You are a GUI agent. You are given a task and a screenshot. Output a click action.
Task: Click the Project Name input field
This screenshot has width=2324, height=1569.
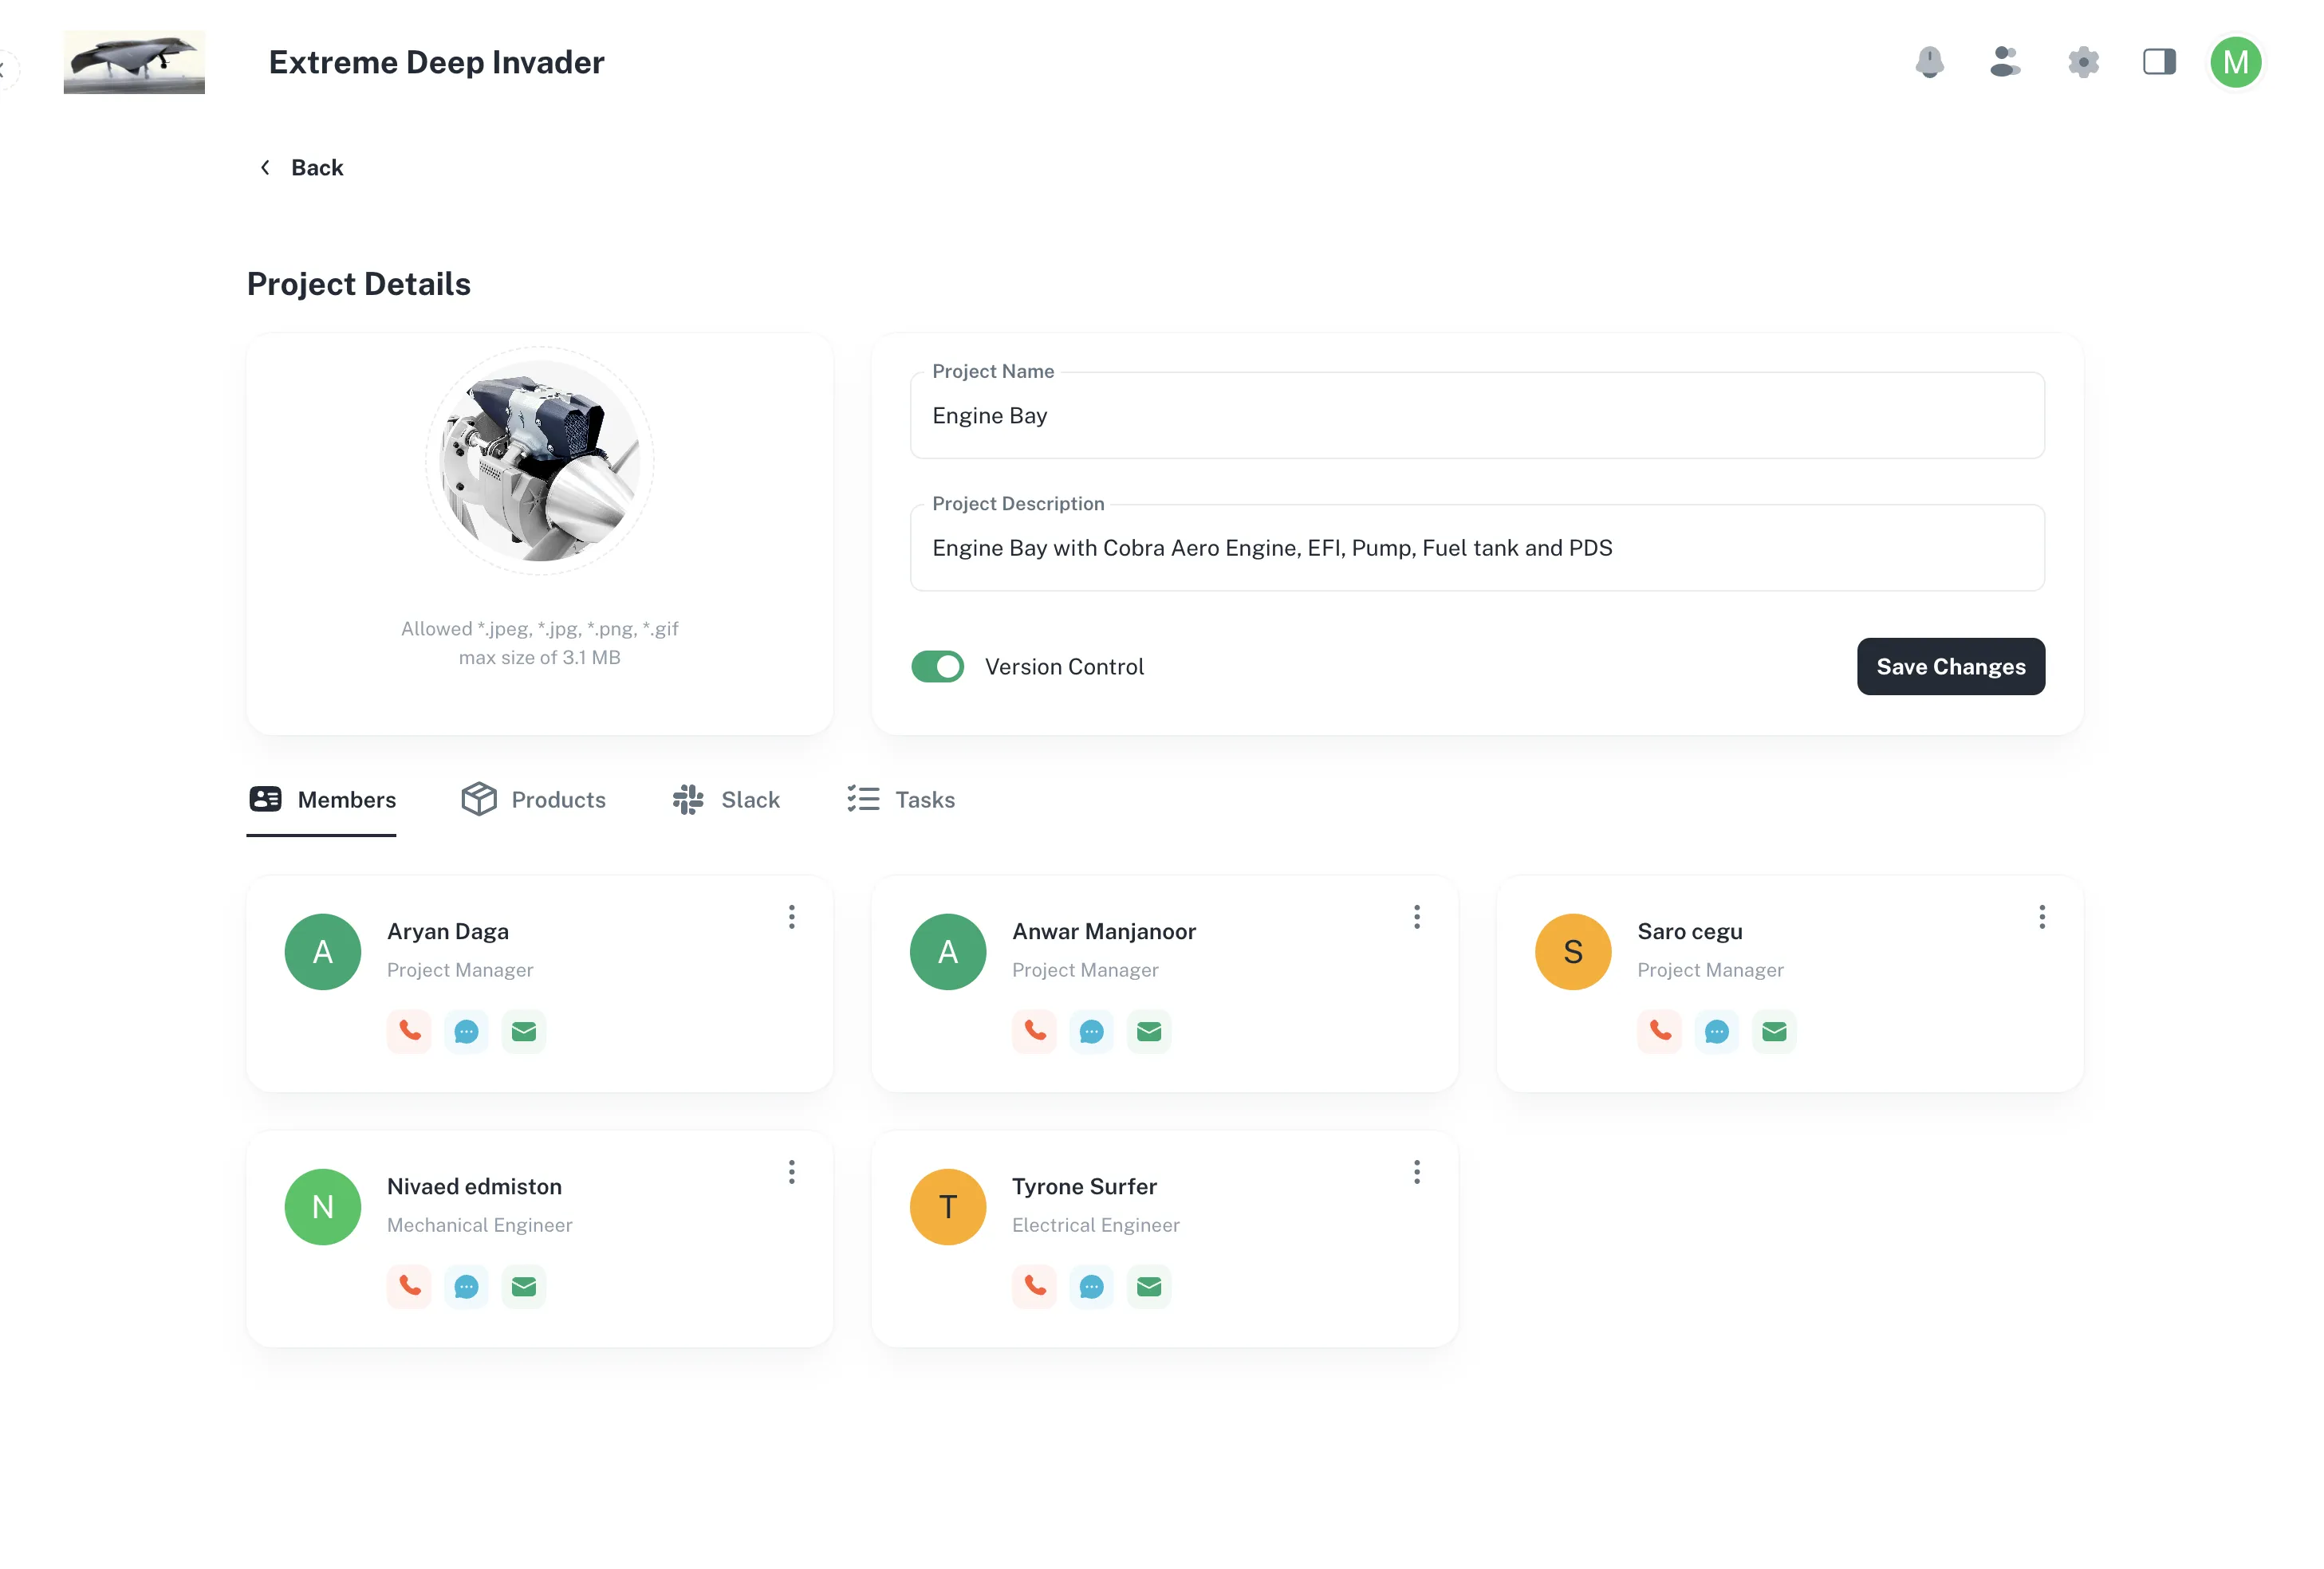pos(1477,415)
